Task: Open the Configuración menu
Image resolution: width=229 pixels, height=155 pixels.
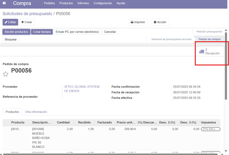Action: pyautogui.click(x=103, y=3)
